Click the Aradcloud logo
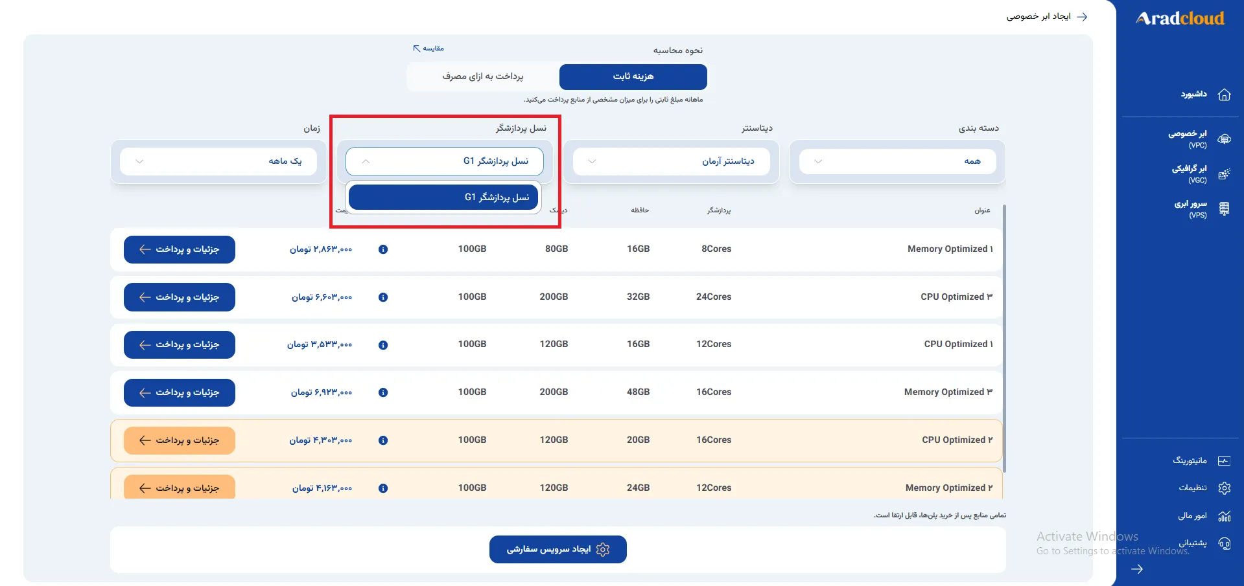This screenshot has height=586, width=1244. point(1180,18)
